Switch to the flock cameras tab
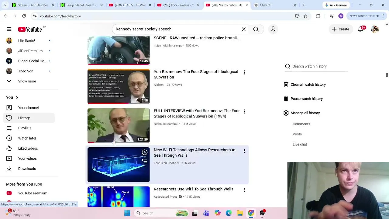This screenshot has width=389, height=219. [178, 5]
